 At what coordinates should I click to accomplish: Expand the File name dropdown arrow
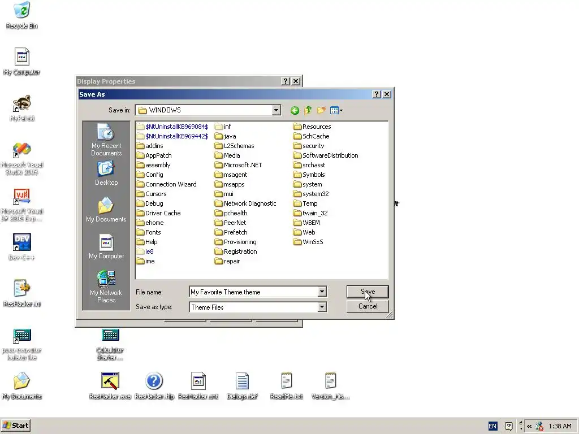(322, 292)
